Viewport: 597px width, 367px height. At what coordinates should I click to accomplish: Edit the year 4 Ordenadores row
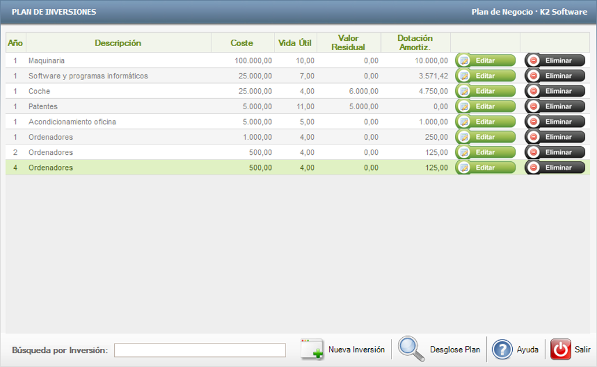(x=485, y=167)
